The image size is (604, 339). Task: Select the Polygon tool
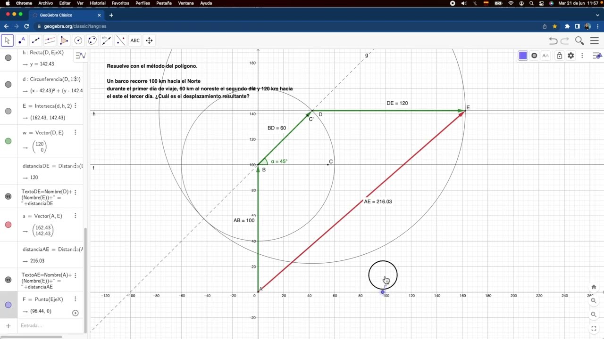point(64,40)
